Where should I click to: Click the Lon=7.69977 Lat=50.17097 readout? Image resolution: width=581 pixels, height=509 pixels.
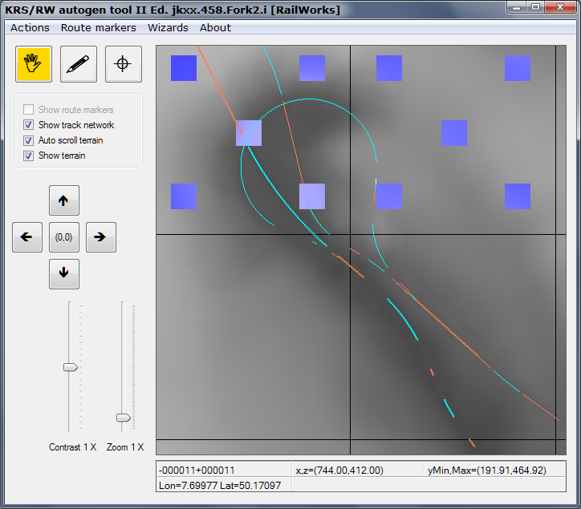(x=223, y=485)
